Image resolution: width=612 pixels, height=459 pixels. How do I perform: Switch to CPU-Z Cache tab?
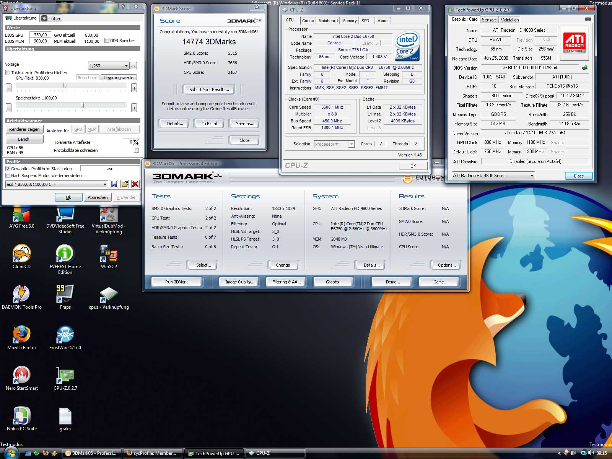click(308, 21)
